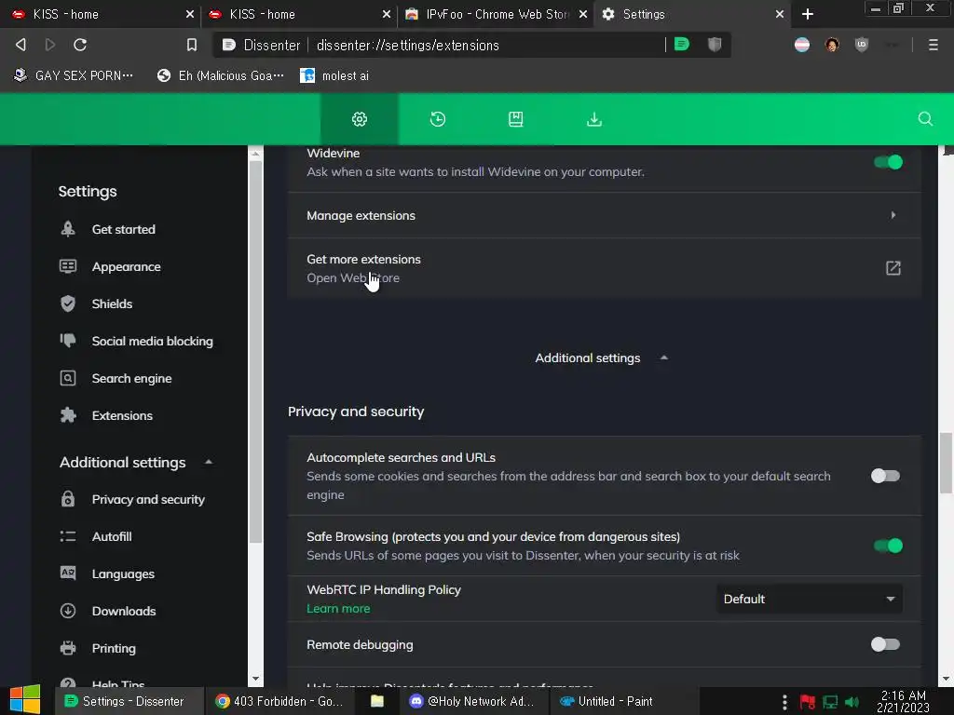Switch to the IPvFoo Chrome Web Store tab
This screenshot has height=715, width=954.
497,14
